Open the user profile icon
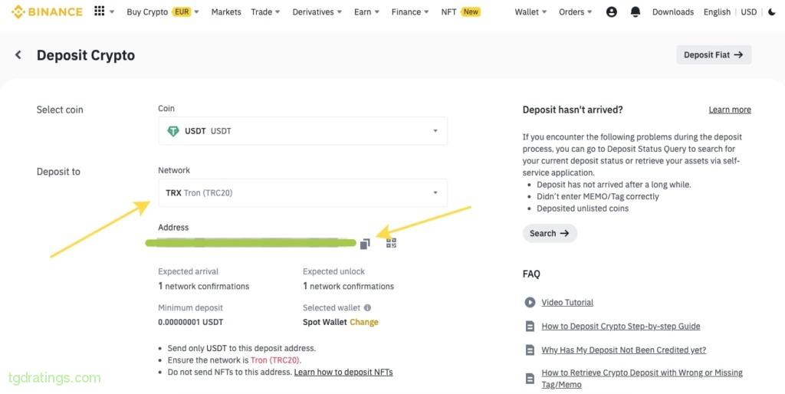This screenshot has width=785, height=394. [x=611, y=11]
